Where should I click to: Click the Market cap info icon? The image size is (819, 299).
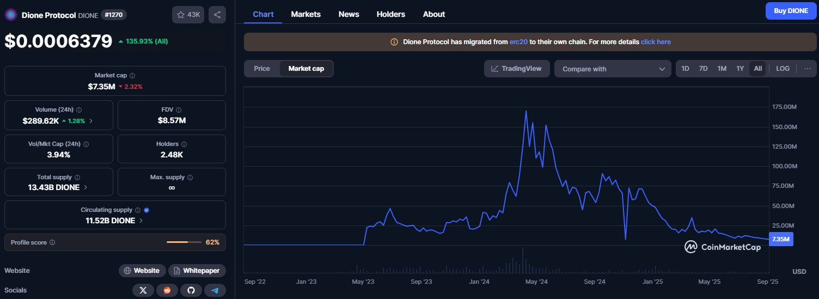click(132, 76)
